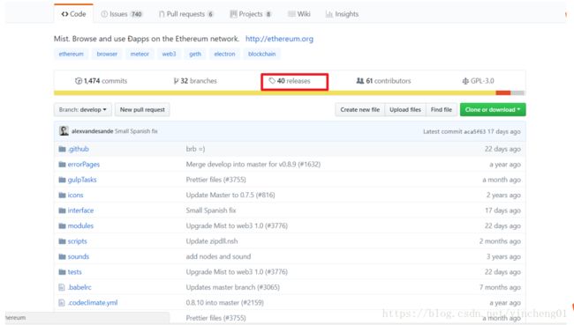Click file icon beside .codeclimate.yml
Viewport: 574px width, 325px height.
(x=62, y=303)
